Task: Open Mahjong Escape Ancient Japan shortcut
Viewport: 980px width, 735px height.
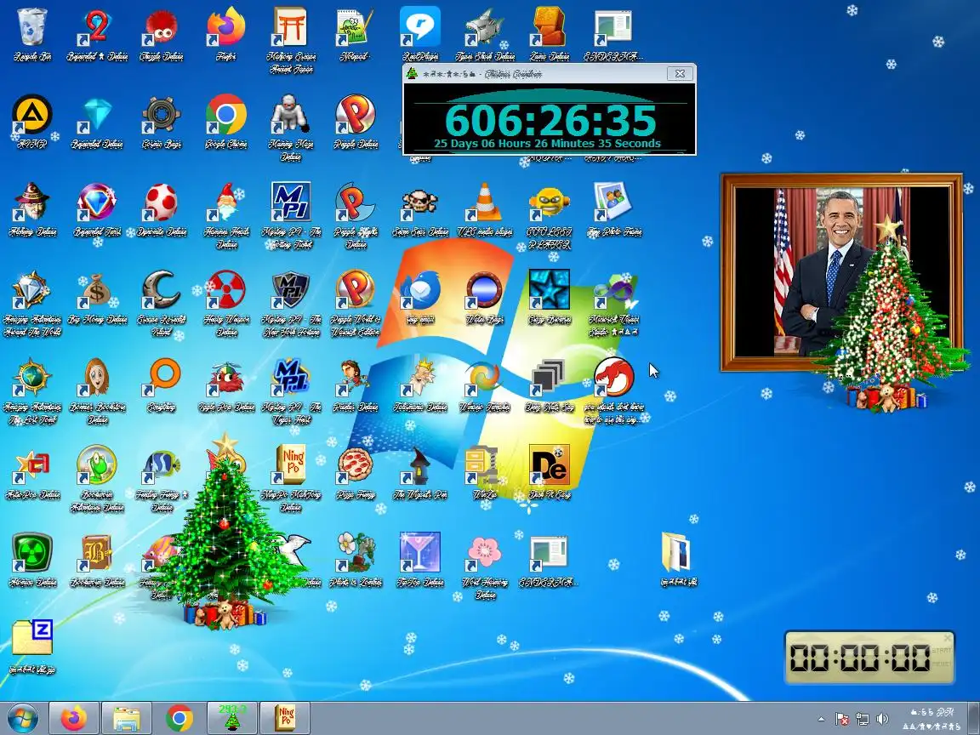Action: tap(291, 41)
